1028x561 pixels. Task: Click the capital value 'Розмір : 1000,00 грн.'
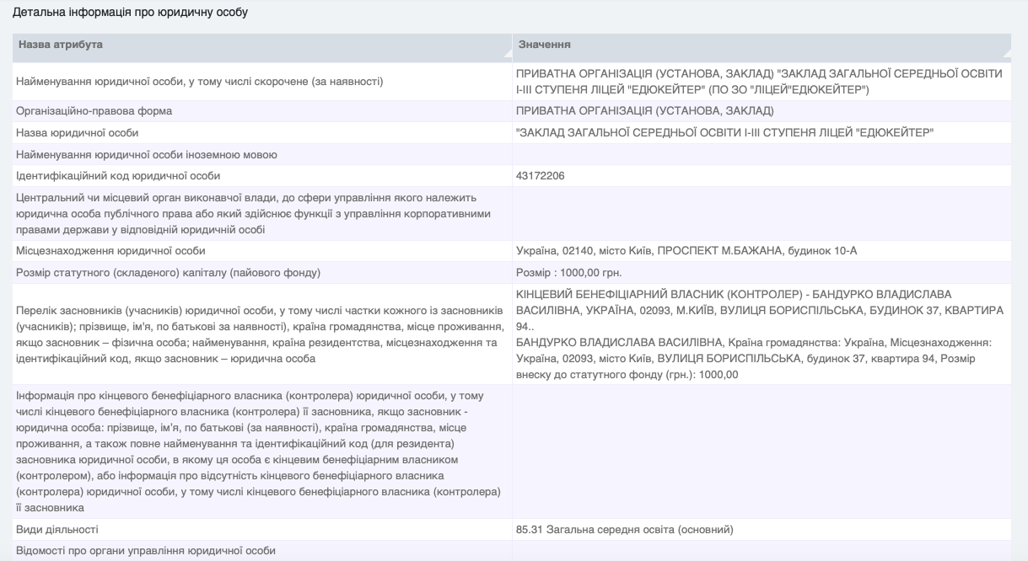568,273
